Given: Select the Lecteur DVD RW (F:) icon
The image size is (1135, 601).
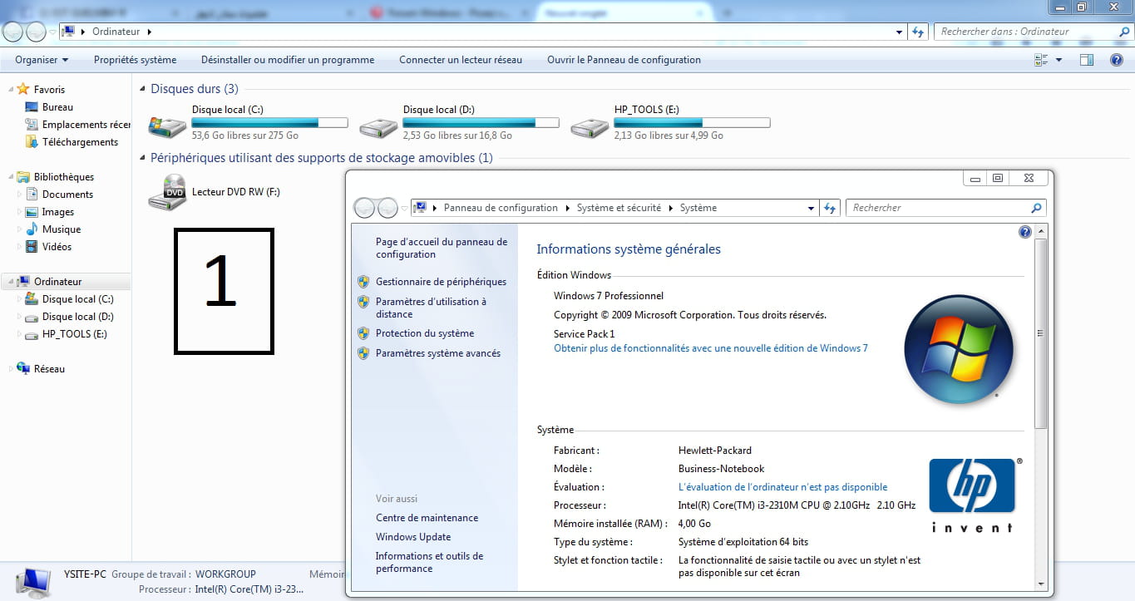Looking at the screenshot, I should pyautogui.click(x=167, y=192).
